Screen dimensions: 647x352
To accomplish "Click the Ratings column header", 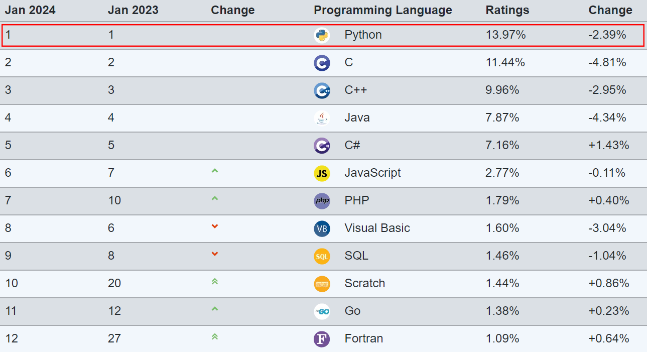I will click(x=507, y=10).
